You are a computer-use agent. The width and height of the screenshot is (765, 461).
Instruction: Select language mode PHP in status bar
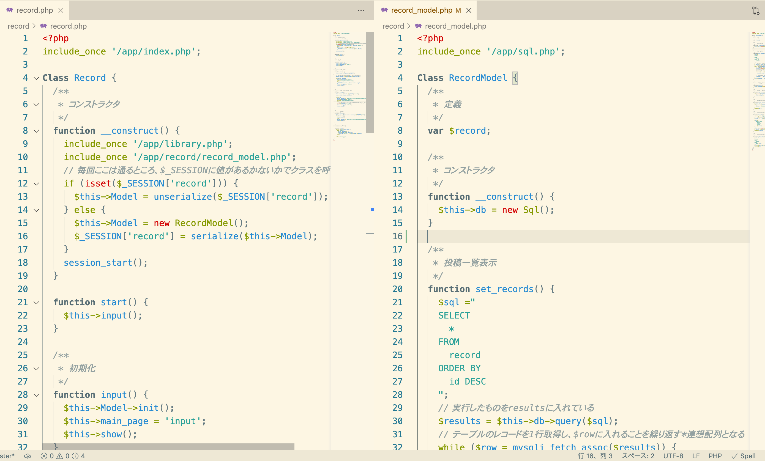tap(715, 456)
